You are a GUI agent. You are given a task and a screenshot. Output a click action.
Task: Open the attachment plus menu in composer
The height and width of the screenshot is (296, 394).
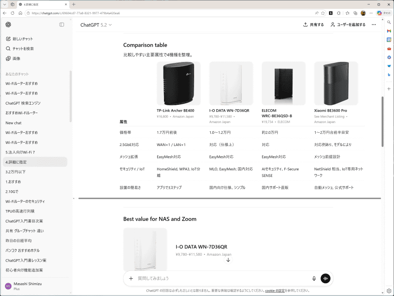pyautogui.click(x=131, y=278)
